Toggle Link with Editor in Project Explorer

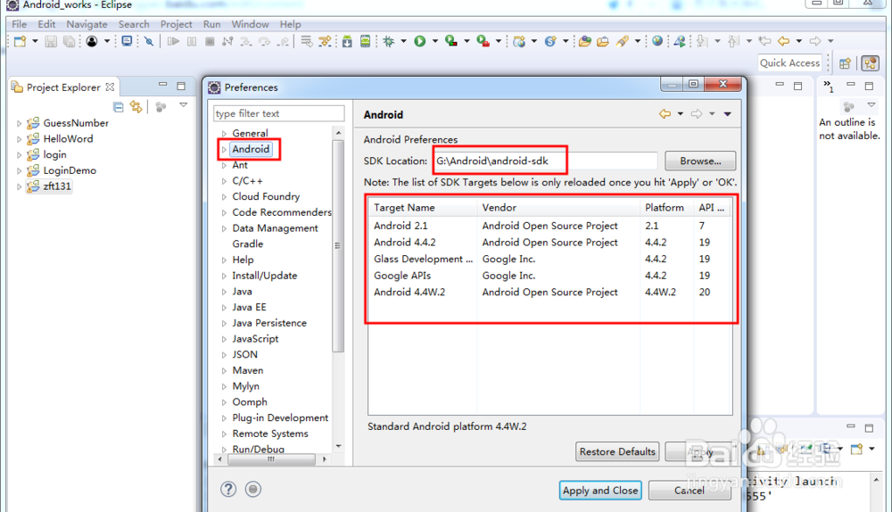136,106
